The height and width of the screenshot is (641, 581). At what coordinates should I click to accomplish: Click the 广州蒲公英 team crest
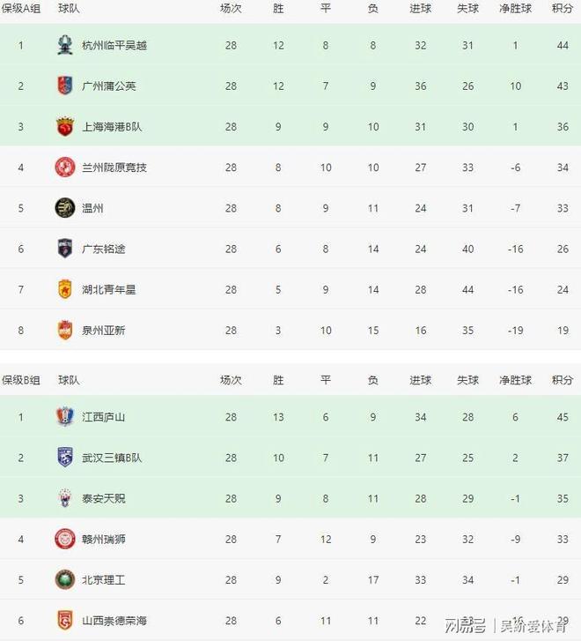65,86
